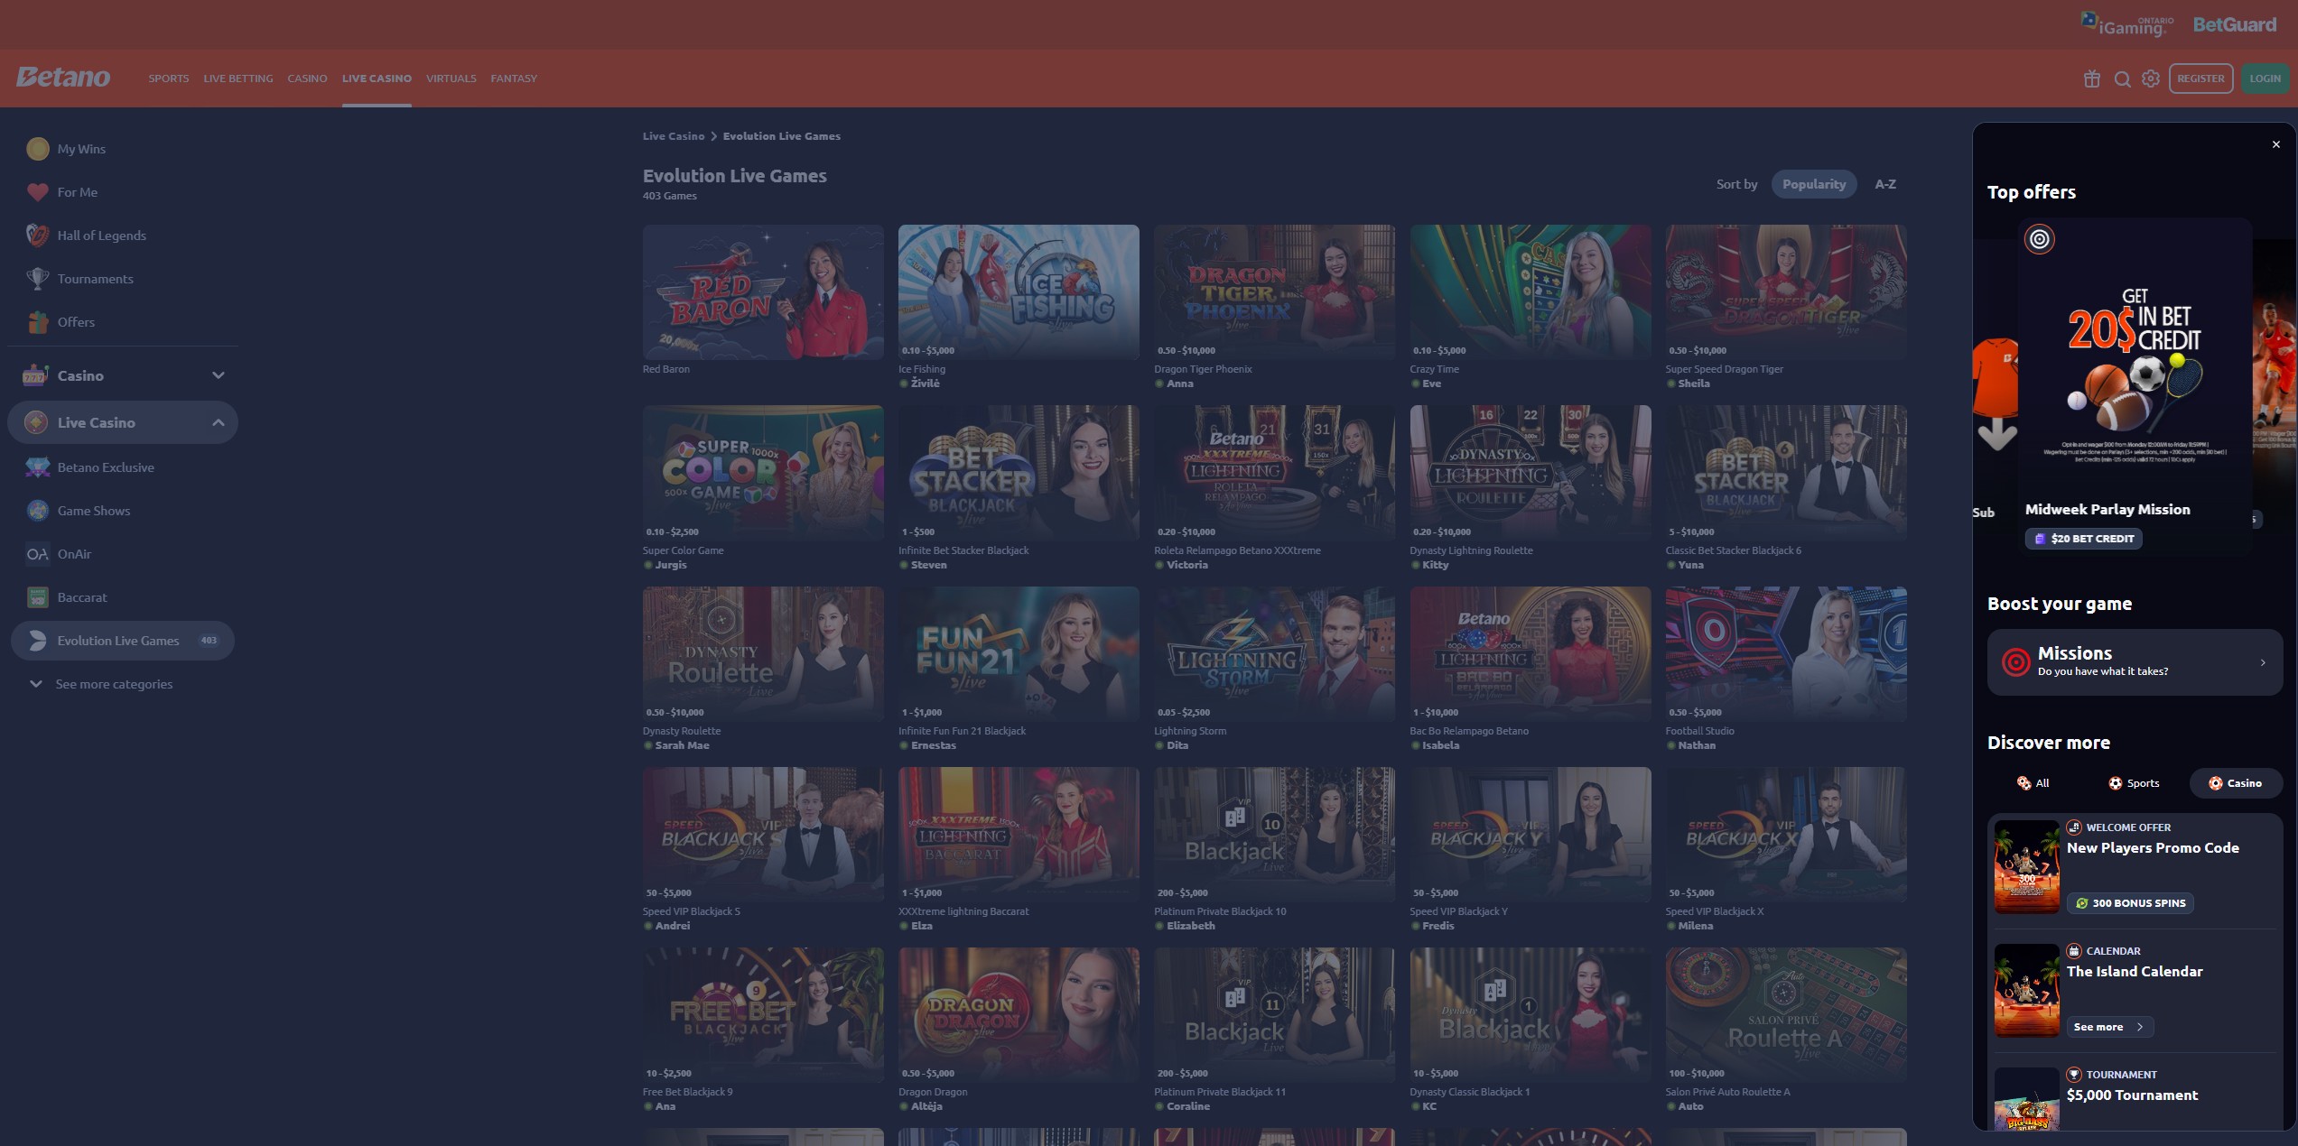
Task: Click the BetGuard logo
Action: [x=2234, y=25]
